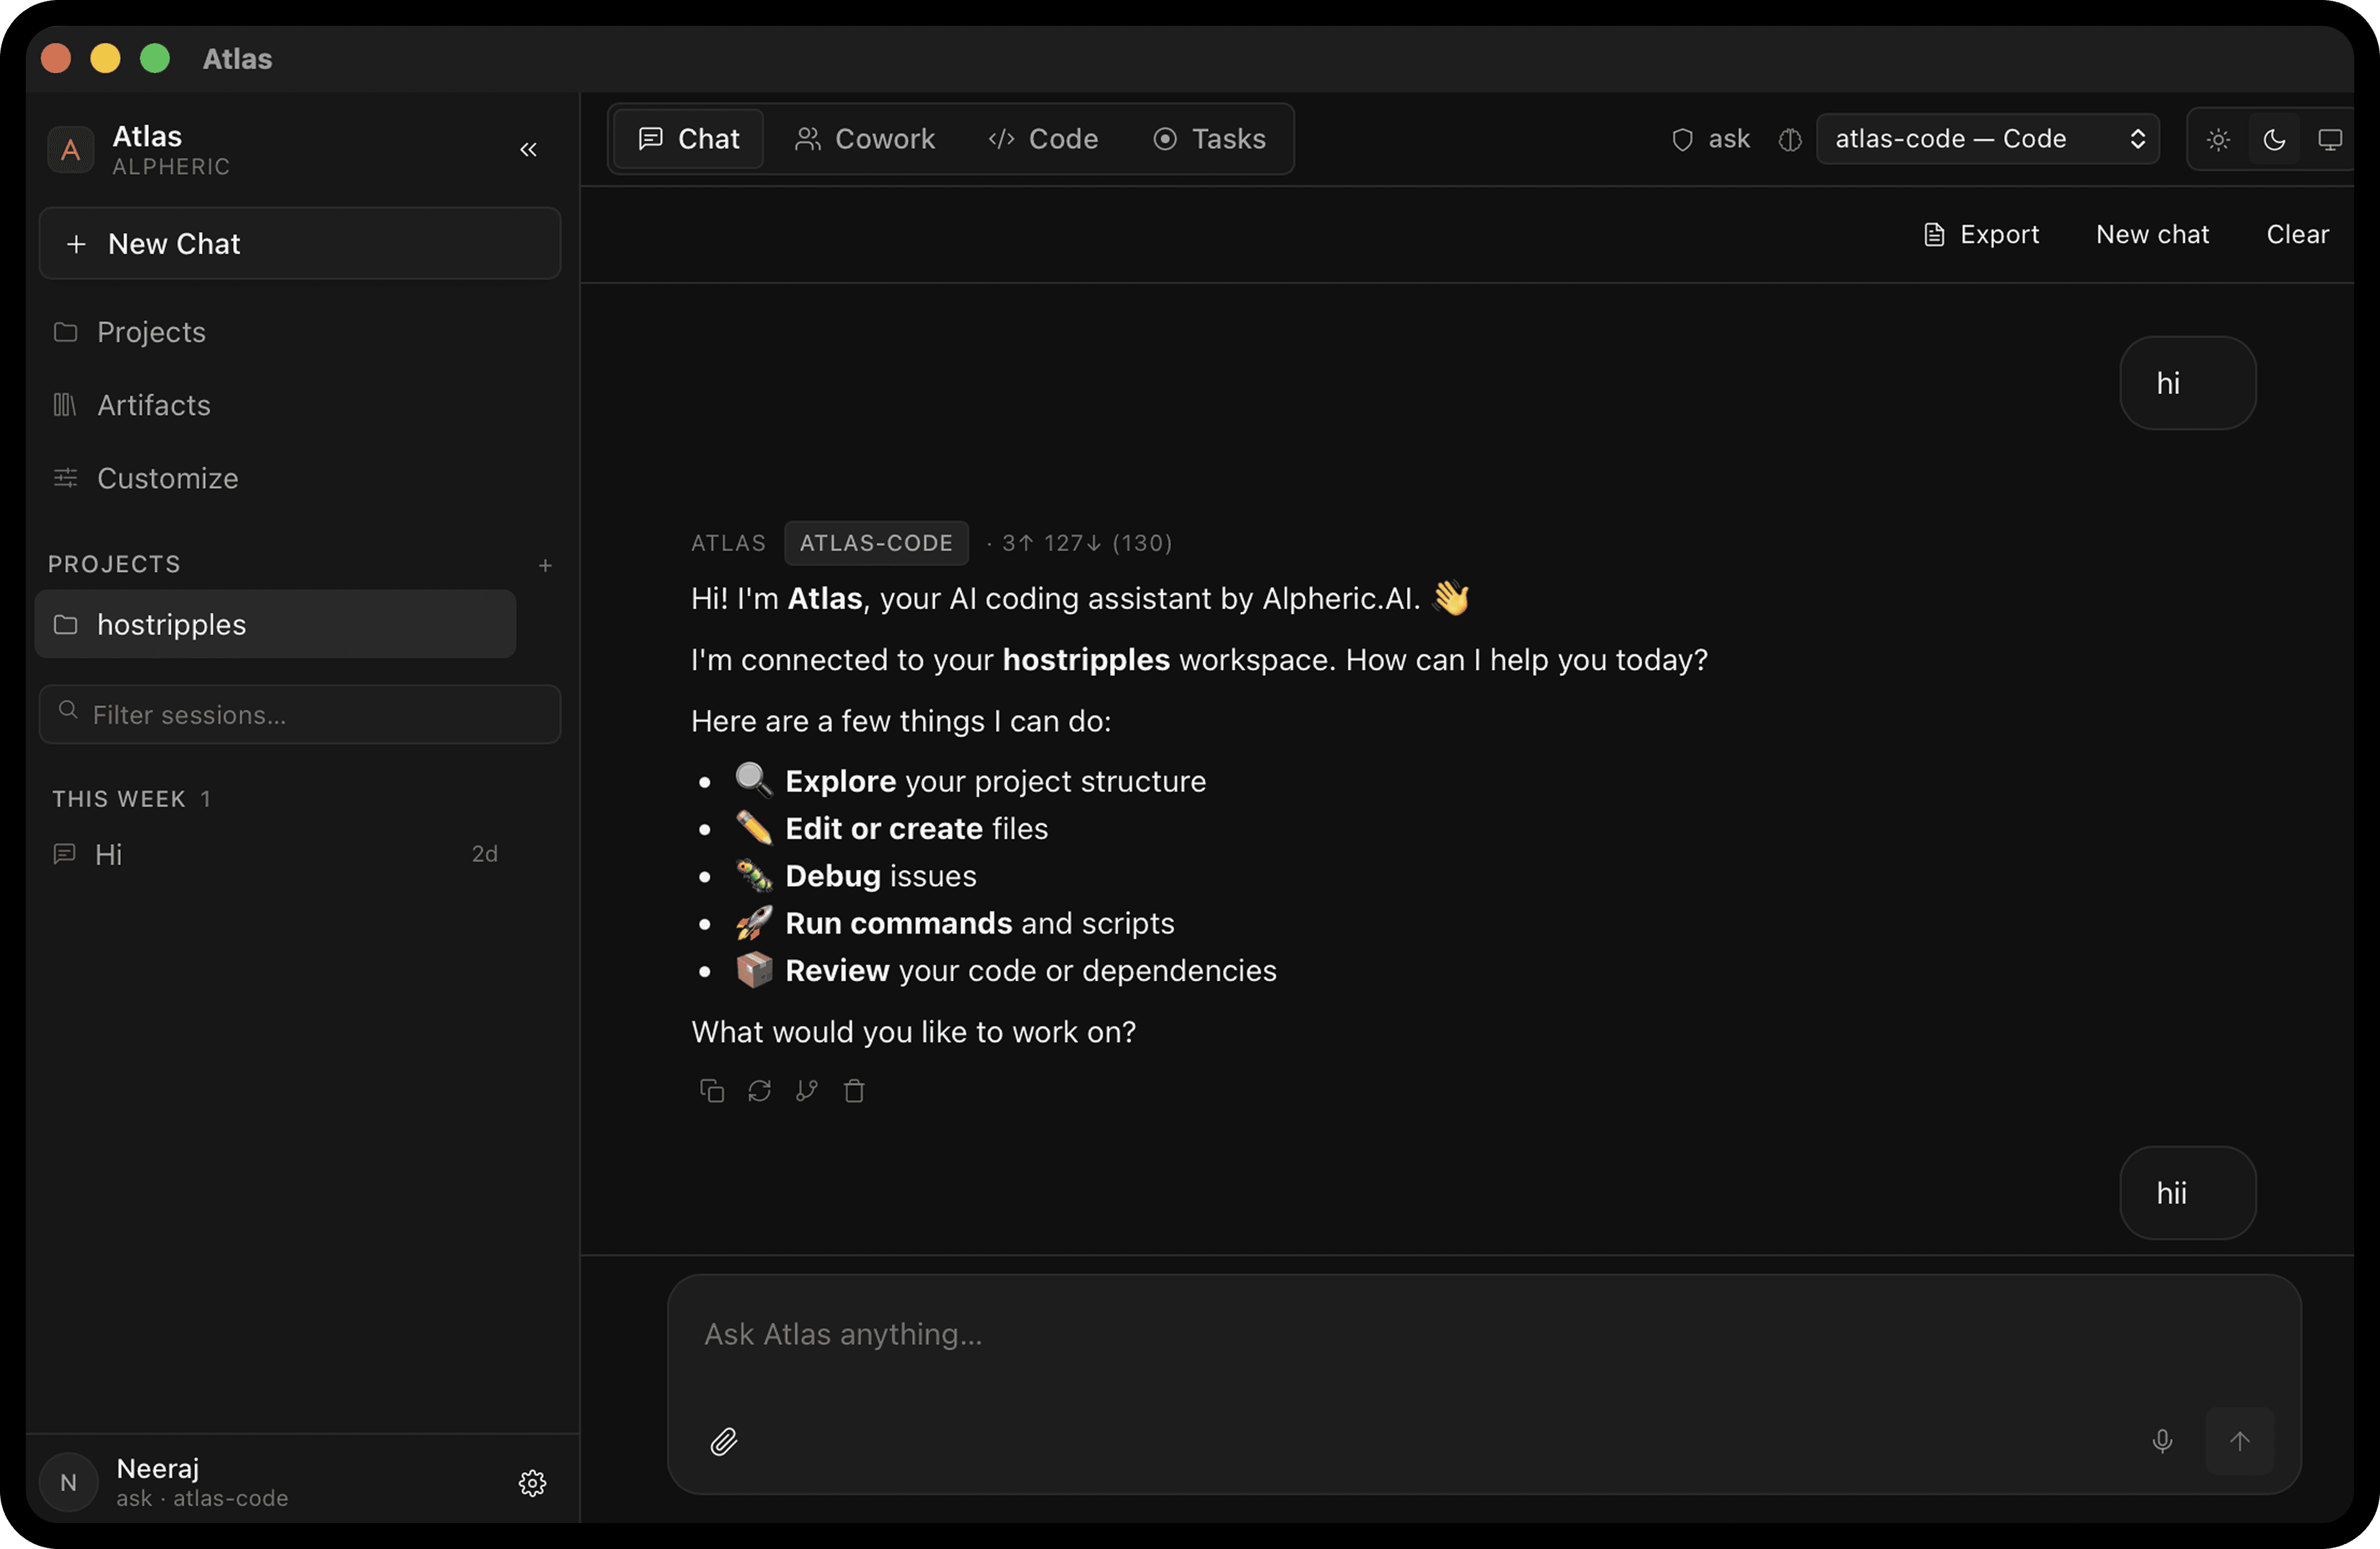
Task: Toggle the ask permission mode shield
Action: coord(1711,139)
